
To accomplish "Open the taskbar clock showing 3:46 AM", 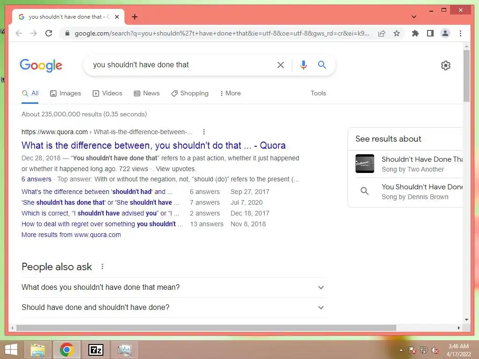I will coord(458,350).
